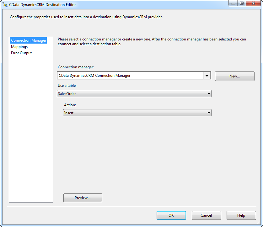263x227 pixels.
Task: Click the 'Use a table' dropdown arrow
Action: point(208,94)
